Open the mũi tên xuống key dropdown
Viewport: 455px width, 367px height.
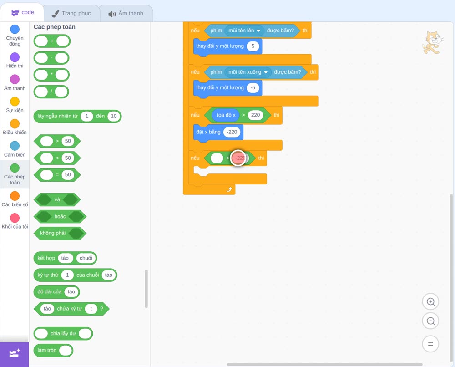(x=248, y=72)
